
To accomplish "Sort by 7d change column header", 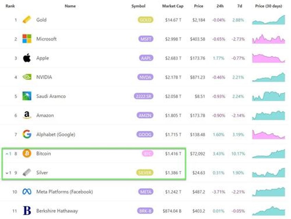I will [240, 6].
